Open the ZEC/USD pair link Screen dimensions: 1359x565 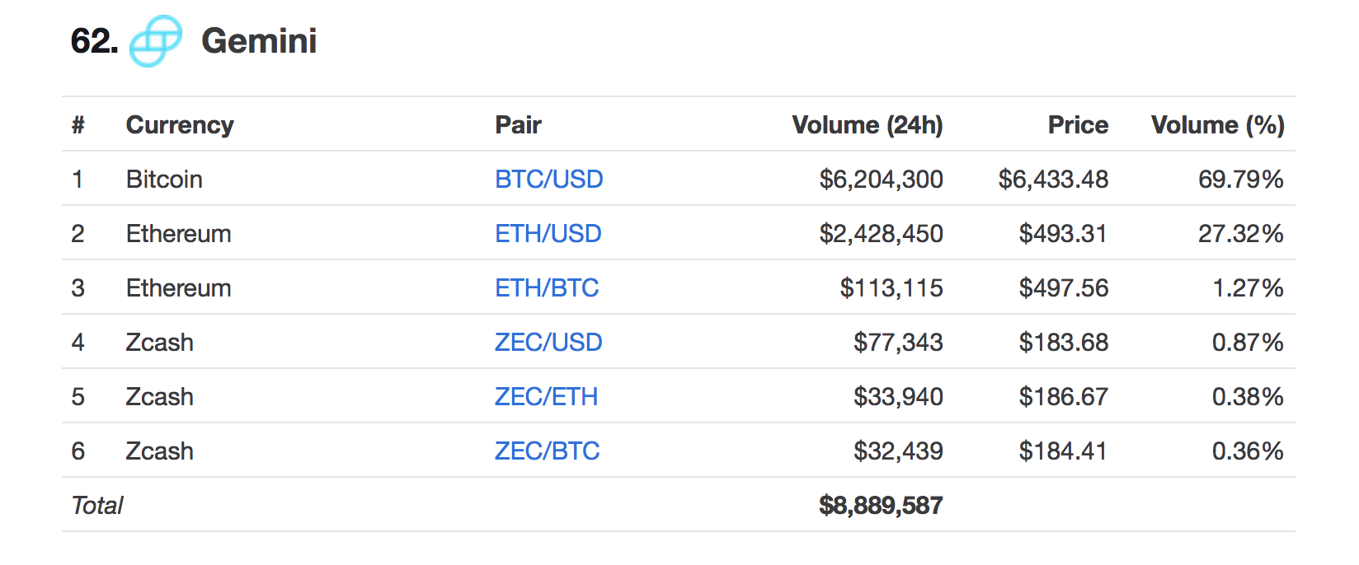click(x=548, y=342)
